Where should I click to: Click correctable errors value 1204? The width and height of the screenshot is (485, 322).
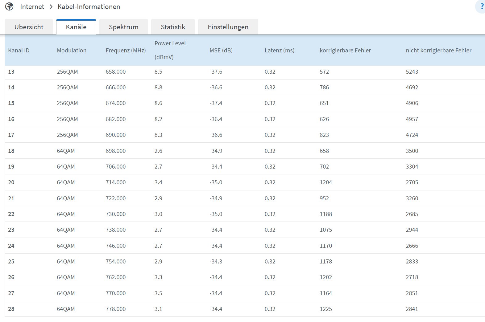click(326, 182)
